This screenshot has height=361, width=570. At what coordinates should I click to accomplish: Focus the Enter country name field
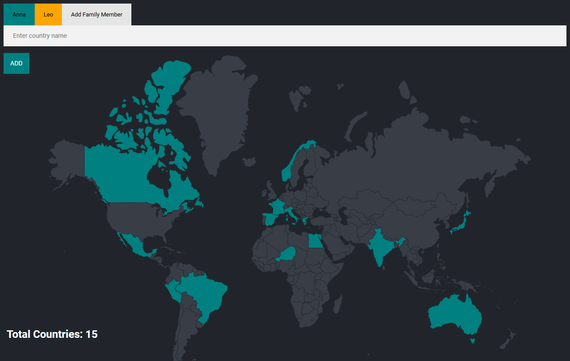point(285,36)
